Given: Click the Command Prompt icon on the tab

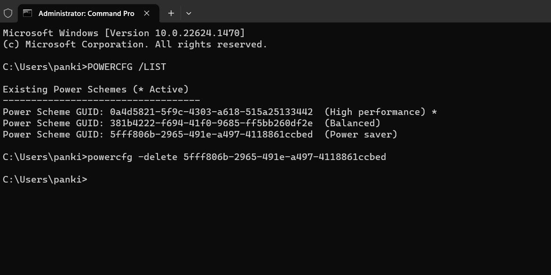Looking at the screenshot, I should (x=26, y=13).
